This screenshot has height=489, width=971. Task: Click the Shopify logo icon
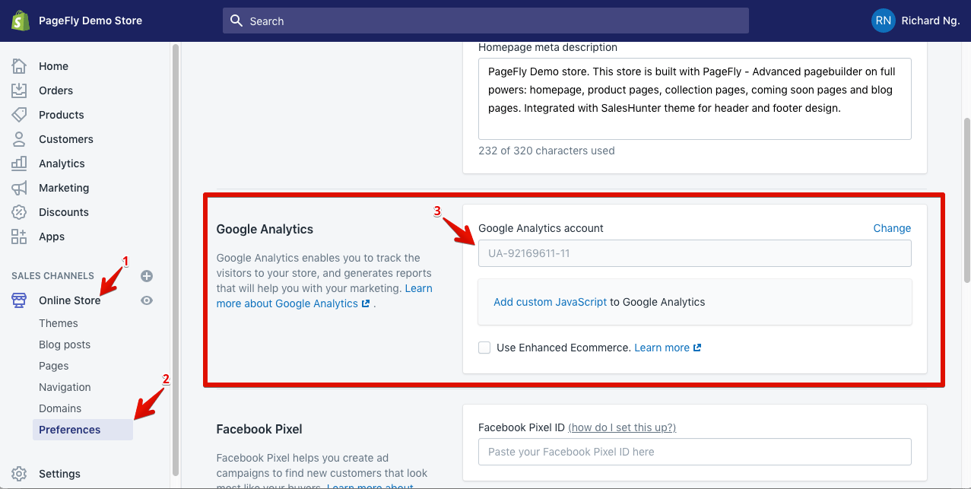click(x=20, y=21)
